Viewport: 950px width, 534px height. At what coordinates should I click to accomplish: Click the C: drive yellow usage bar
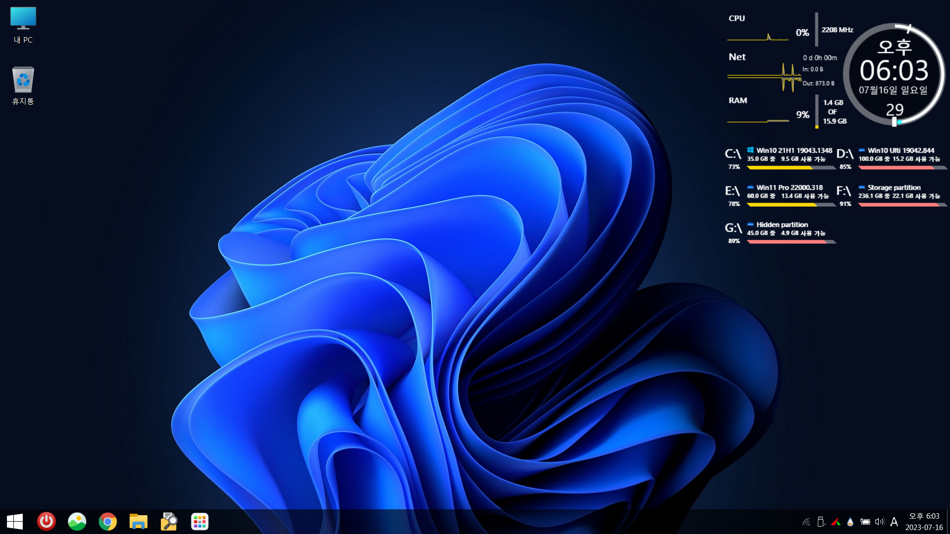click(x=791, y=168)
